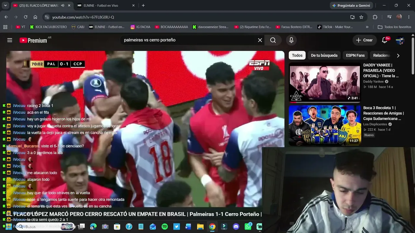415x233 pixels.
Task: Go back to the previous page
Action: (6, 17)
